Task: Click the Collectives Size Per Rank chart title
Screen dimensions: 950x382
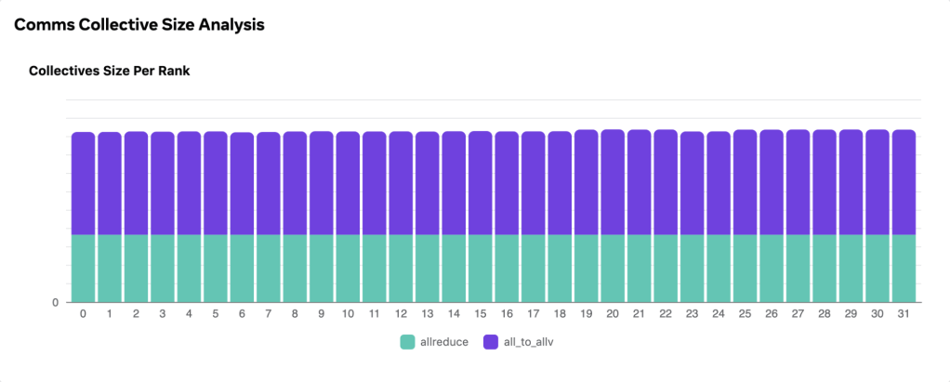Action: 110,71
